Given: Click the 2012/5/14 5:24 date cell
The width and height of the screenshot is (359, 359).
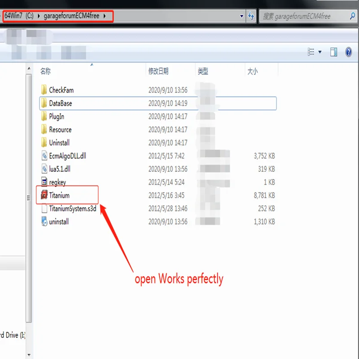Looking at the screenshot, I should [x=166, y=182].
